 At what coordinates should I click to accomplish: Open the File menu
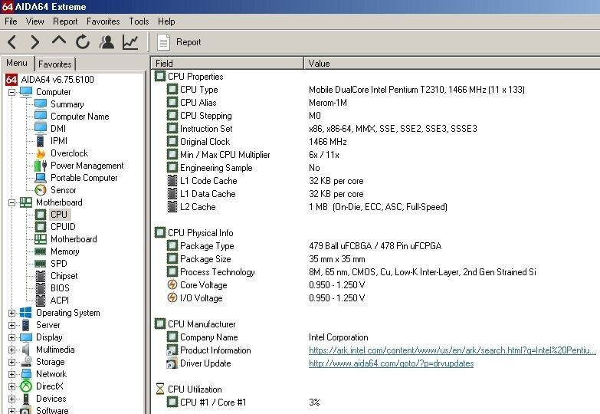coord(11,21)
